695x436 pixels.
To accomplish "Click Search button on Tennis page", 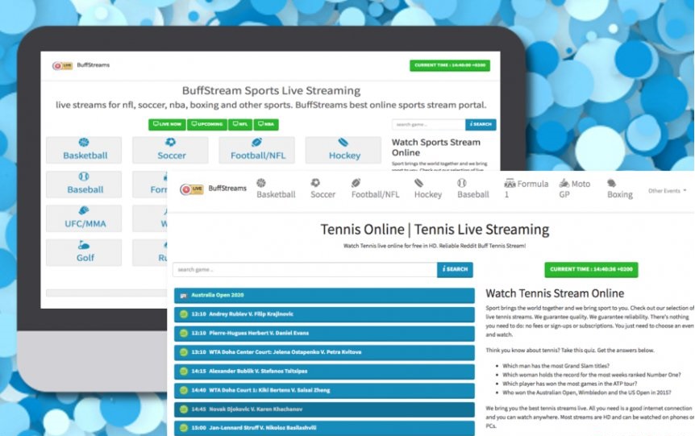I will point(455,269).
